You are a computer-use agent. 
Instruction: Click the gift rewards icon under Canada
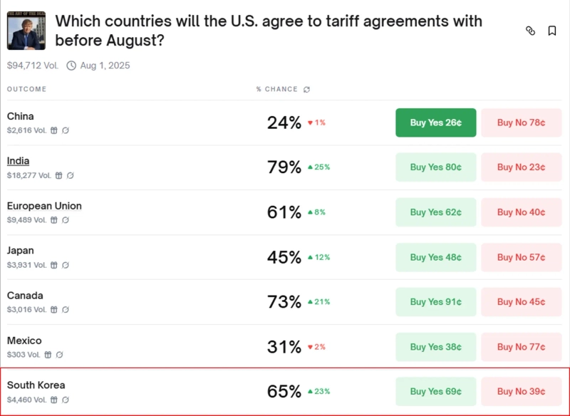tap(54, 310)
